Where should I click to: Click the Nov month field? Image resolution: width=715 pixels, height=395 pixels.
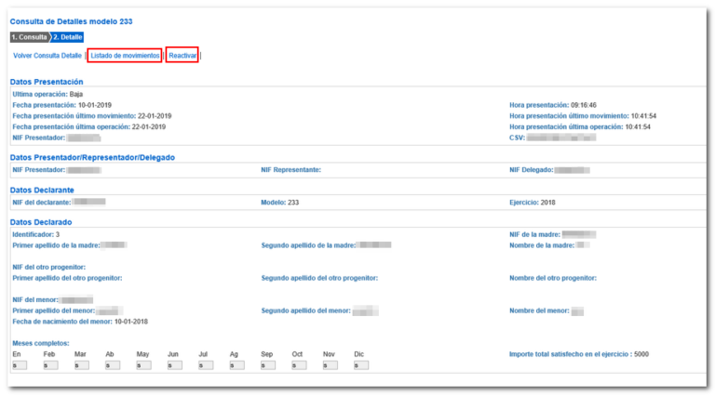pos(331,365)
